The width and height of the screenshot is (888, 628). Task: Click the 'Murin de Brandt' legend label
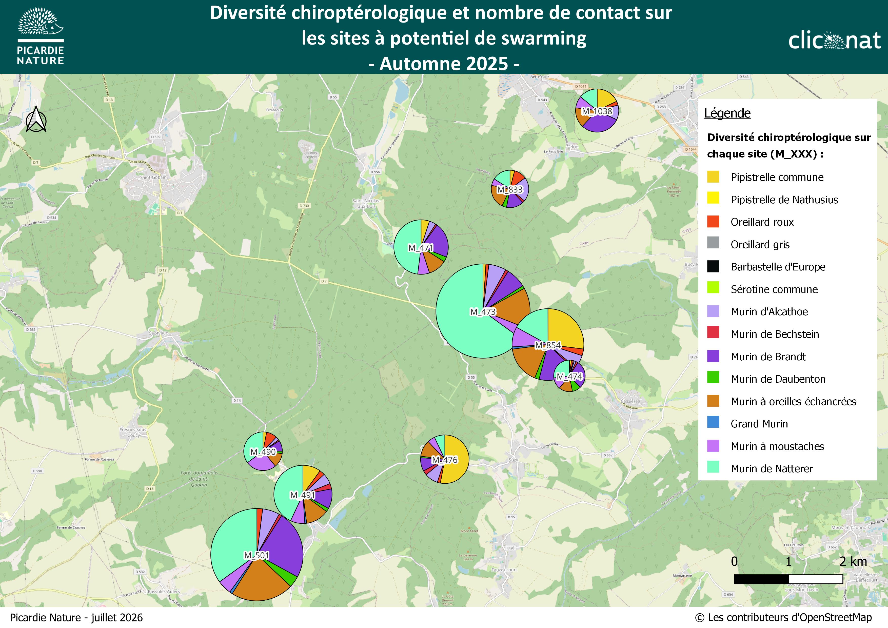(x=768, y=357)
